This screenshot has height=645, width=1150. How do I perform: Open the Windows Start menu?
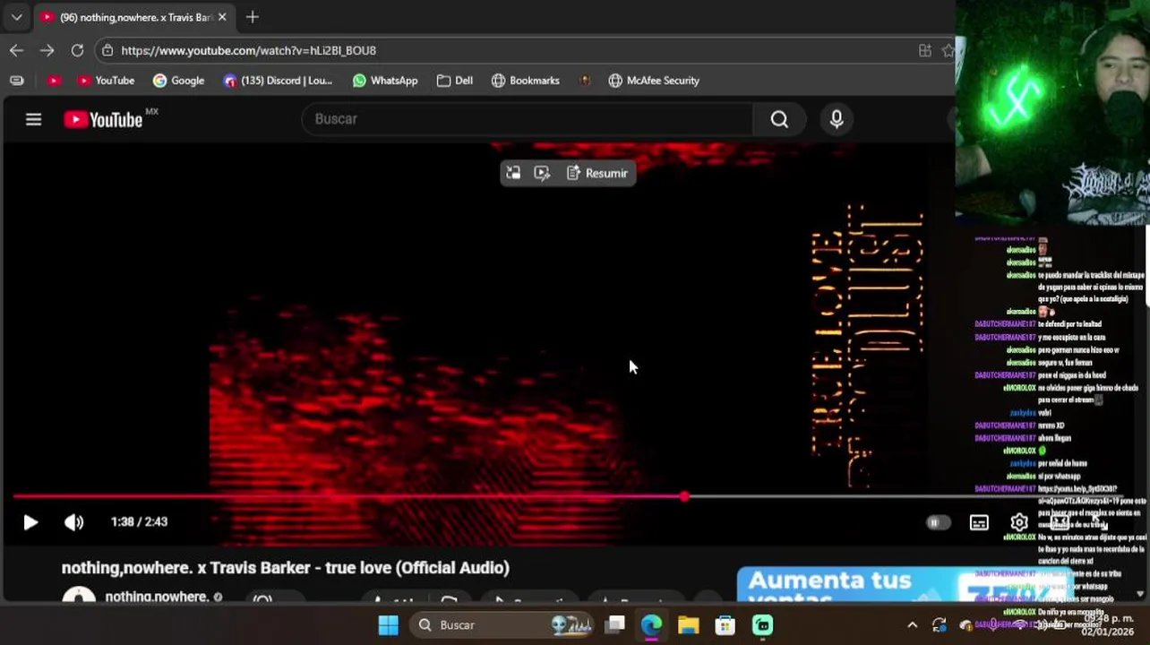(x=388, y=625)
